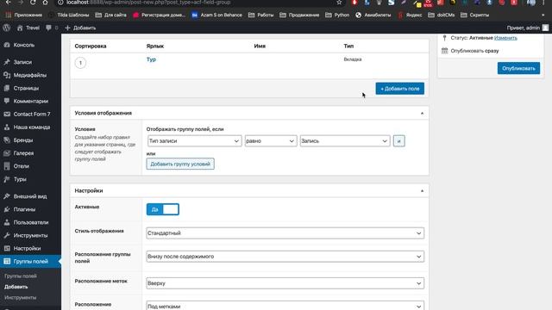Open the Скрипты bookmarks folder
The height and width of the screenshot is (310, 552).
point(475,15)
